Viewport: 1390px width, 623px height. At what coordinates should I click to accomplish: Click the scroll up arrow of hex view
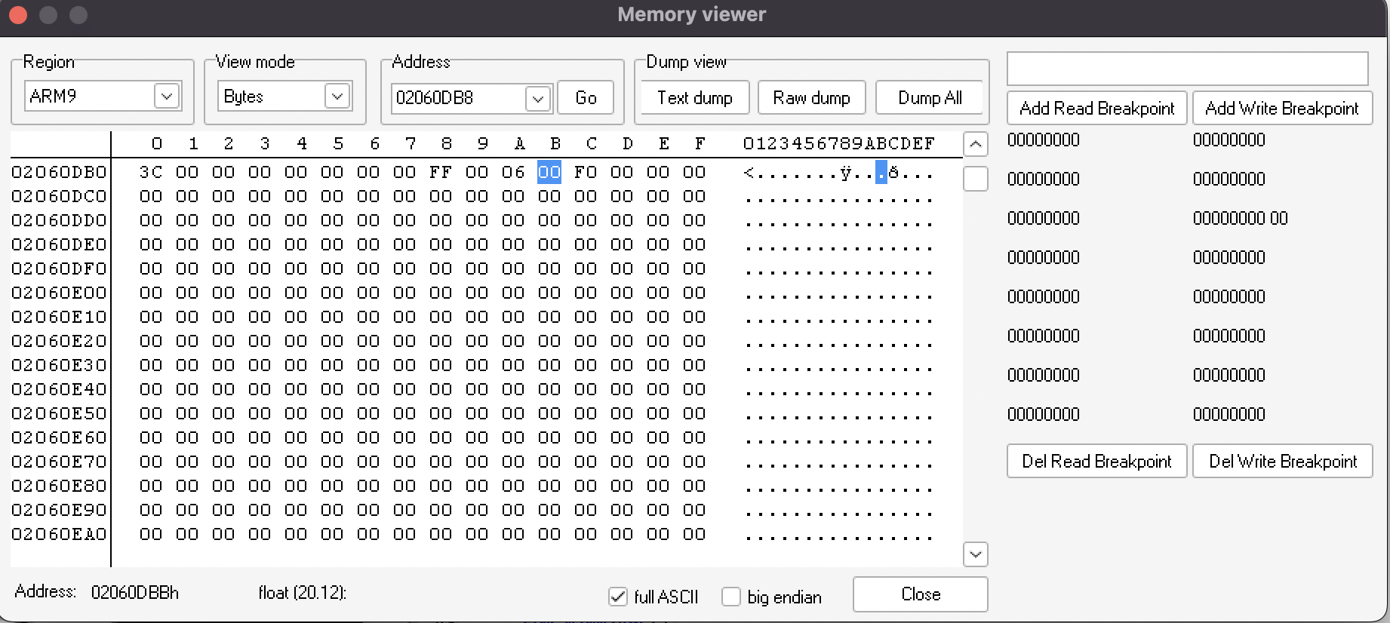(x=975, y=144)
